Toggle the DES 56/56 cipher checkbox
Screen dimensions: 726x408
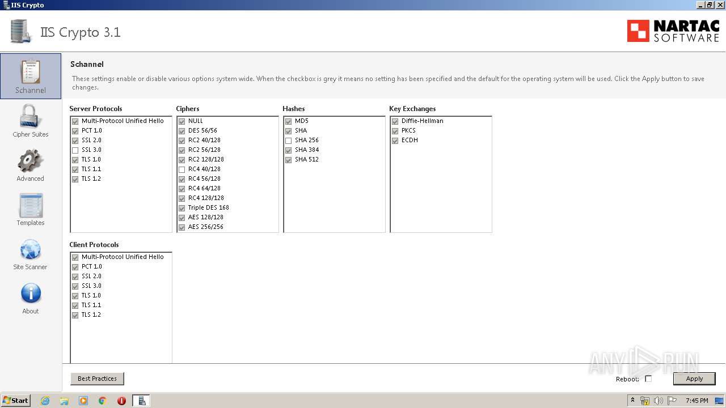point(181,131)
